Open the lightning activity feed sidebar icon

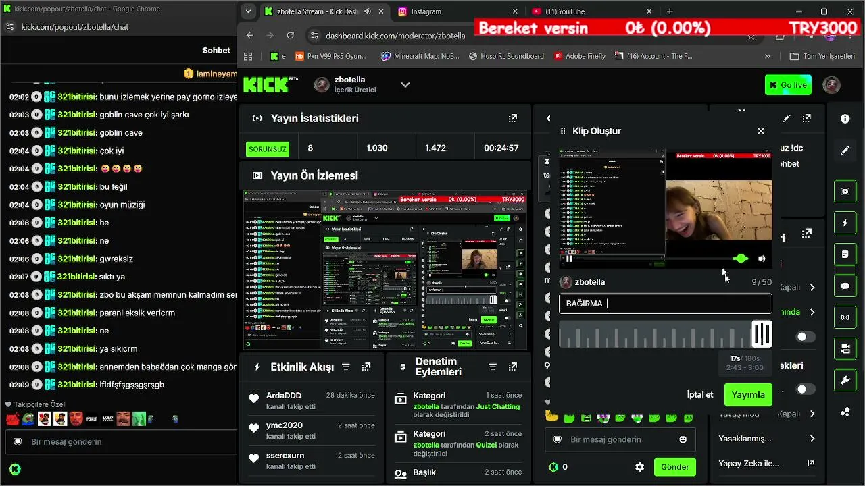pos(845,223)
